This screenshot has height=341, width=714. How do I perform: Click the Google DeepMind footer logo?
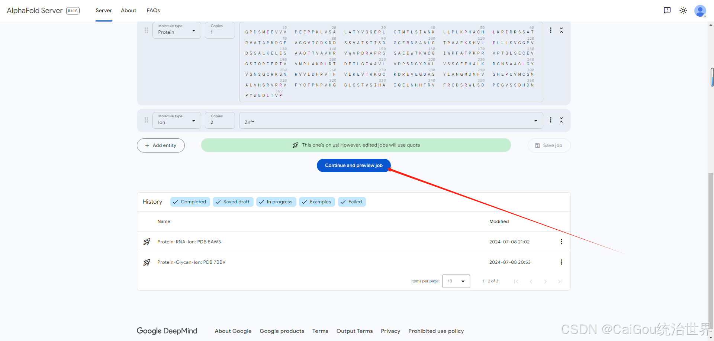[x=167, y=331]
